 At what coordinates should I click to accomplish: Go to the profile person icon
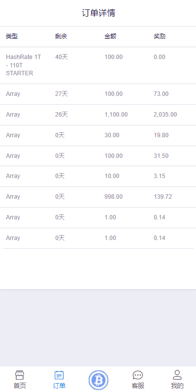(177, 375)
